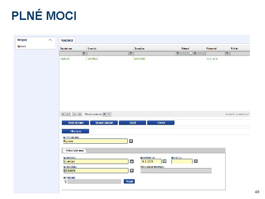This screenshot has height=199, width=265.
Task: Focus the Zmocnitel filter field
Action: tap(108, 53)
